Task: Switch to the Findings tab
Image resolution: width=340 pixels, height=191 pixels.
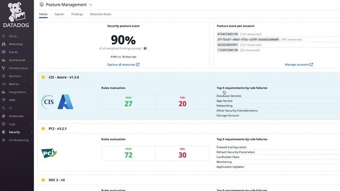Action: click(x=77, y=14)
